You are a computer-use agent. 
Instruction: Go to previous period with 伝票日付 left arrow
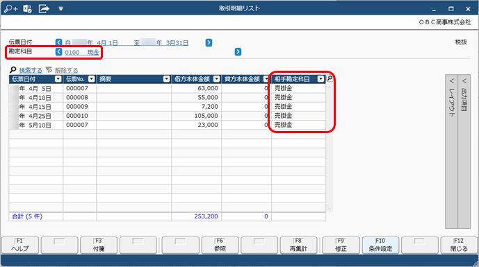pyautogui.click(x=58, y=42)
